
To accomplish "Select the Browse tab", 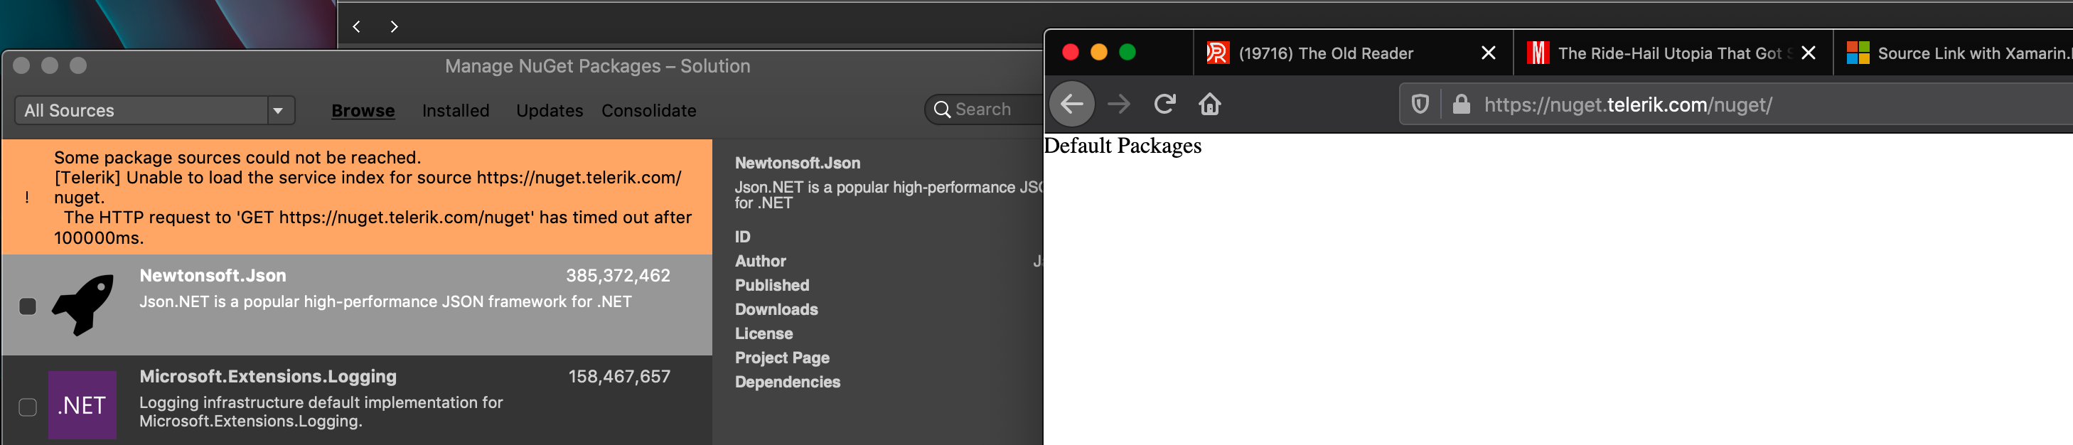I will pyautogui.click(x=363, y=110).
